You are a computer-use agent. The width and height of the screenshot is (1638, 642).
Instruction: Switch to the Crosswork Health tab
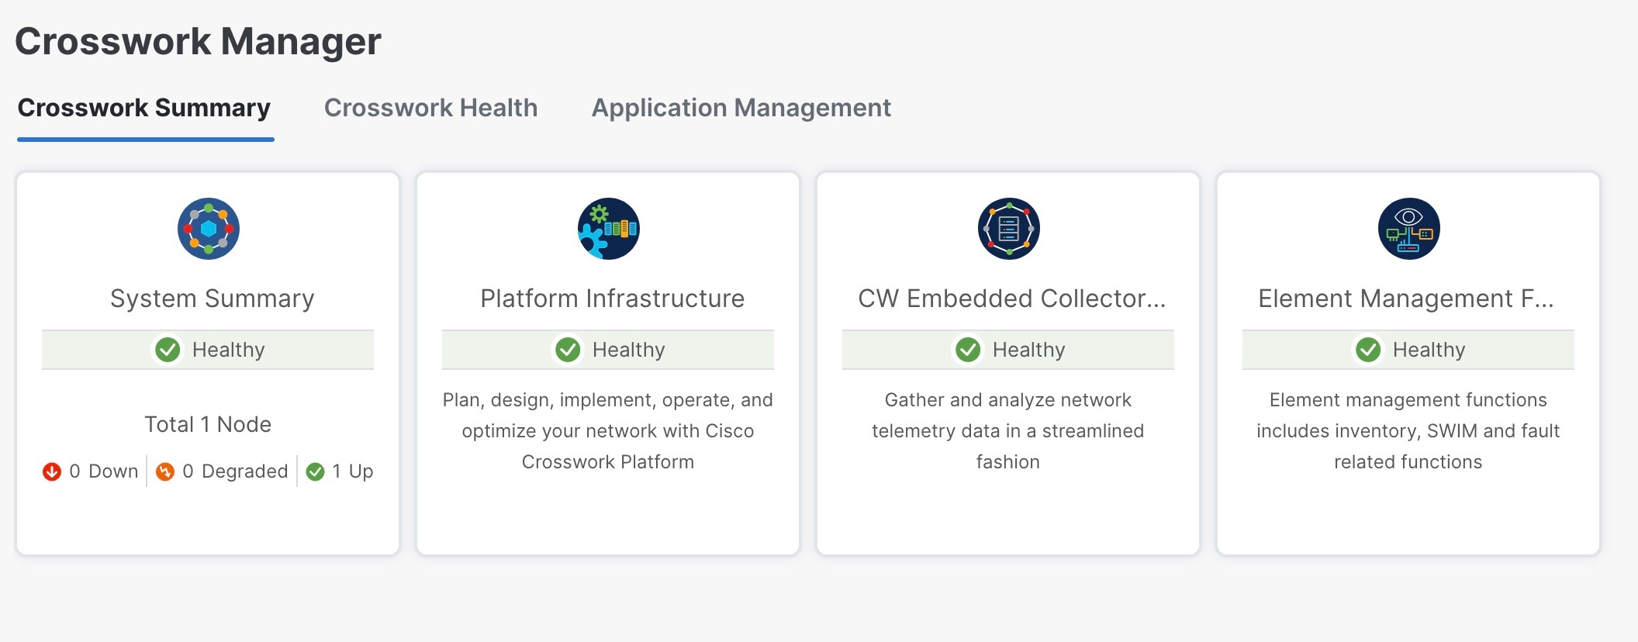click(x=431, y=108)
